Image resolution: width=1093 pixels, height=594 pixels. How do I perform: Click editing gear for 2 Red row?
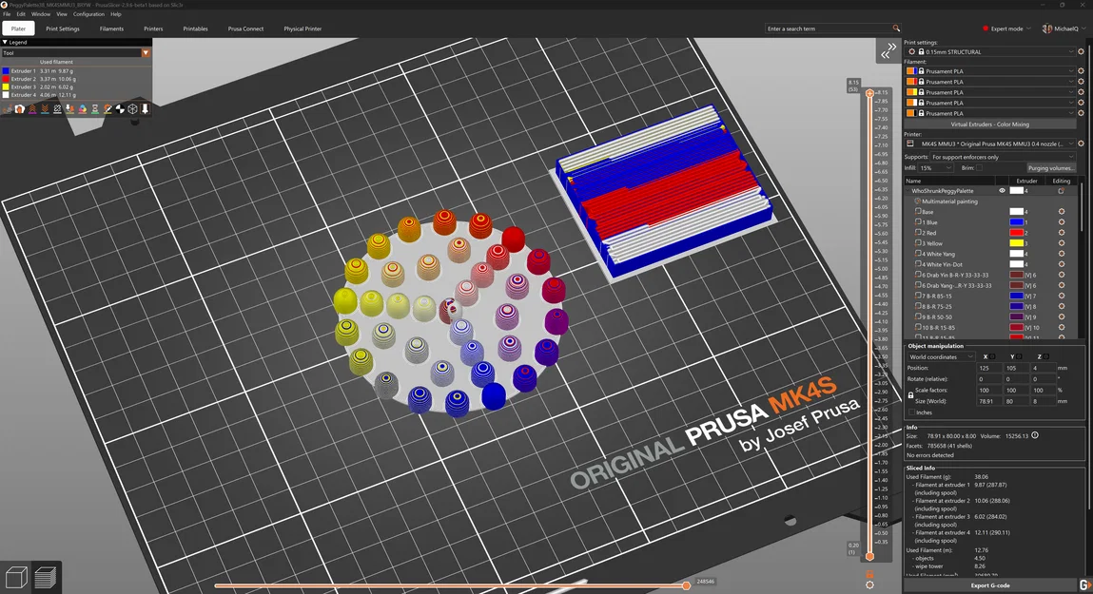point(1062,233)
